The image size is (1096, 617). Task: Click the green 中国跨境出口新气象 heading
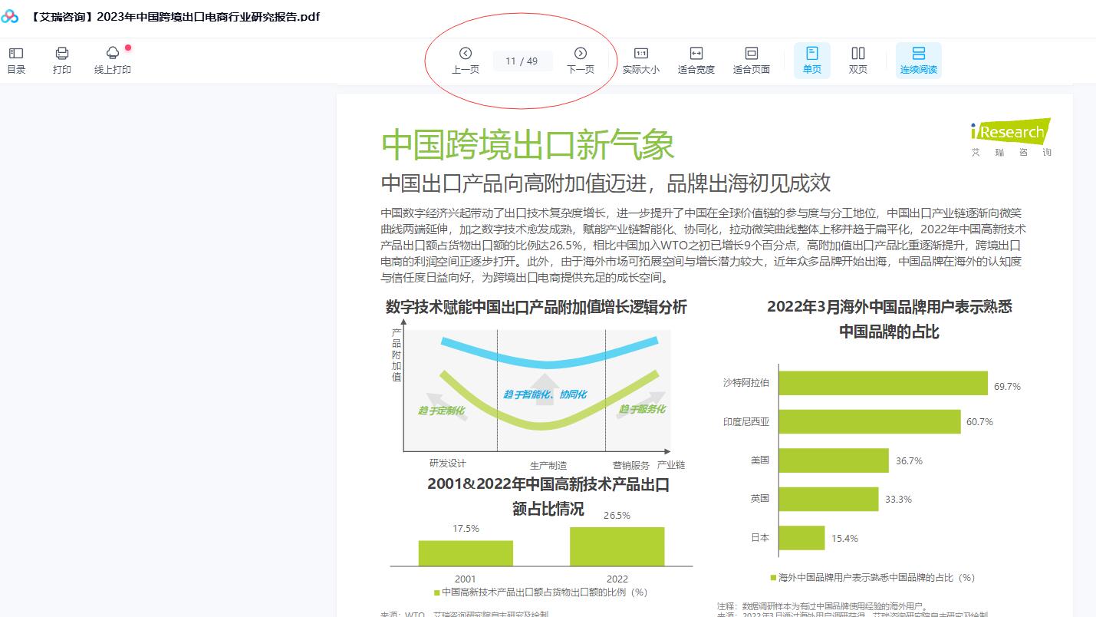pyautogui.click(x=528, y=145)
